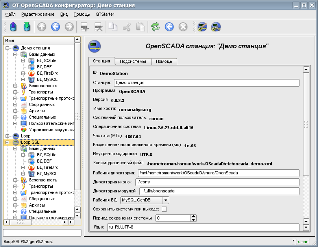
Task: Click the Станция name input field
Action: point(207,83)
